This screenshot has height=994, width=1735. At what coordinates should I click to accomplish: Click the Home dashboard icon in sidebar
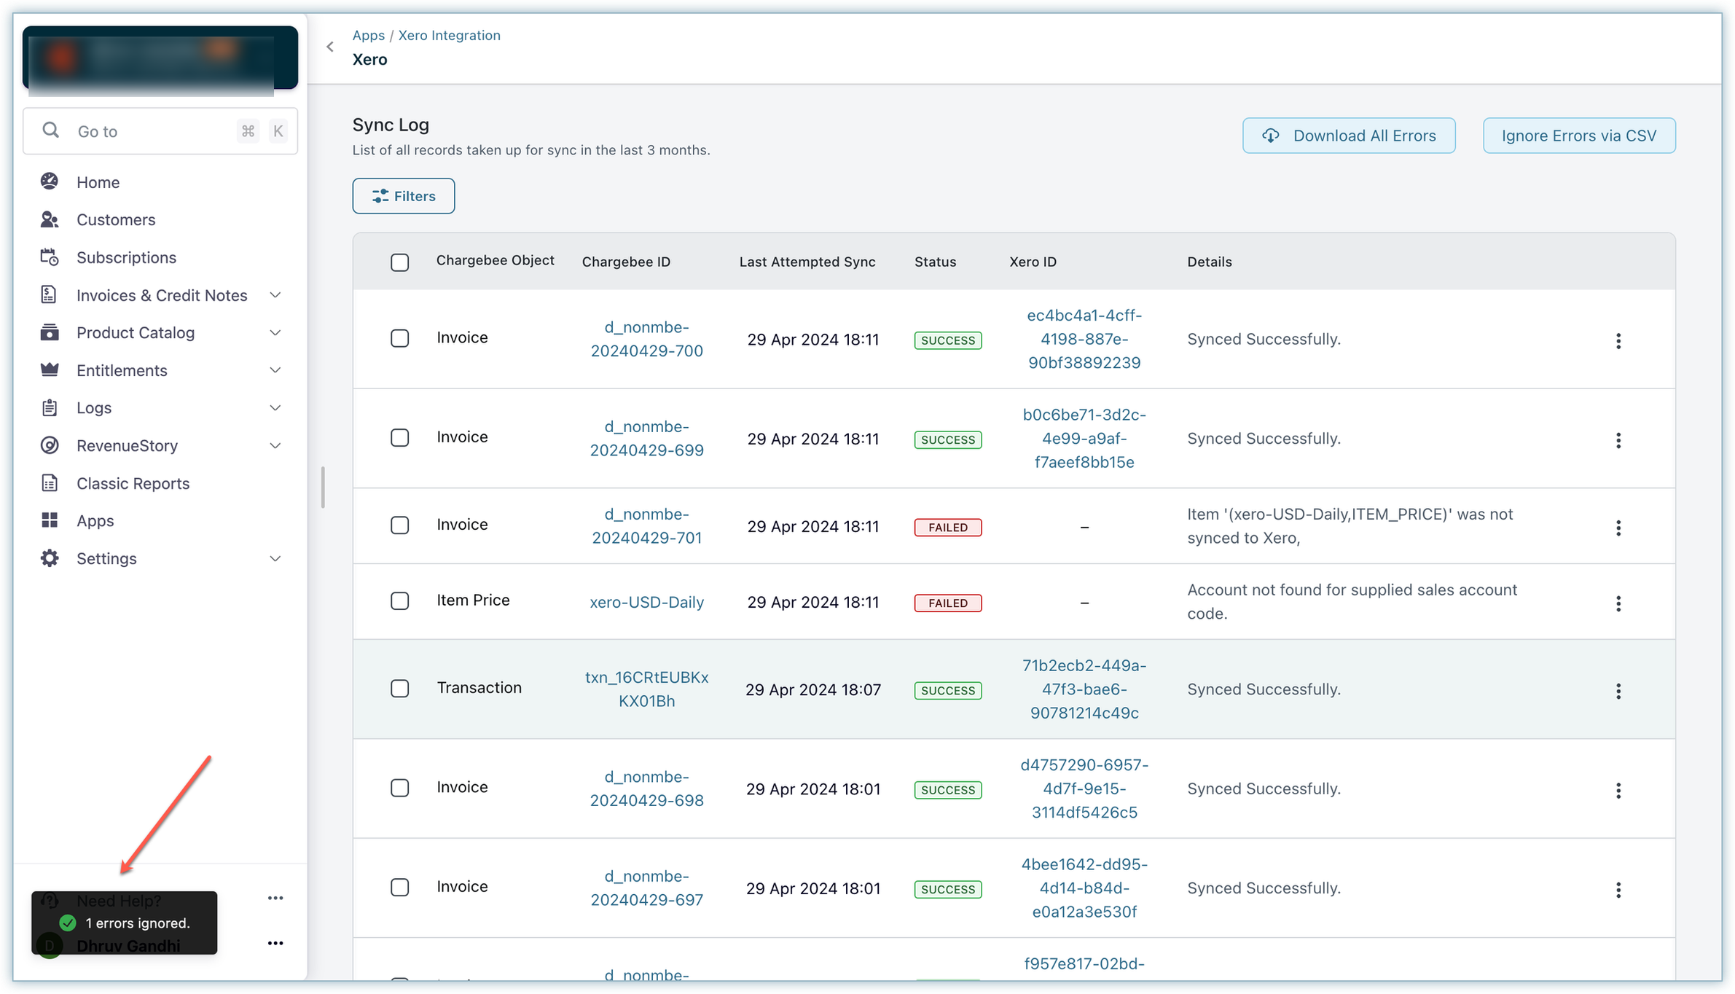50,181
